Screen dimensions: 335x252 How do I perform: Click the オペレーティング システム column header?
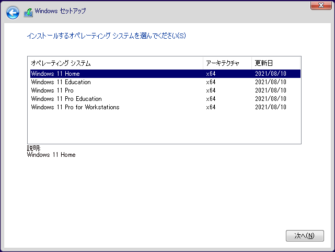[115, 63]
